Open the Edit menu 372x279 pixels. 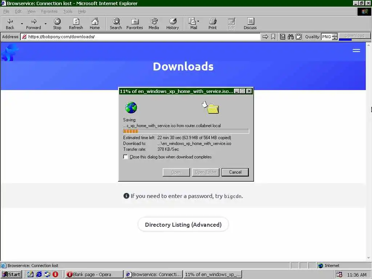click(x=18, y=11)
